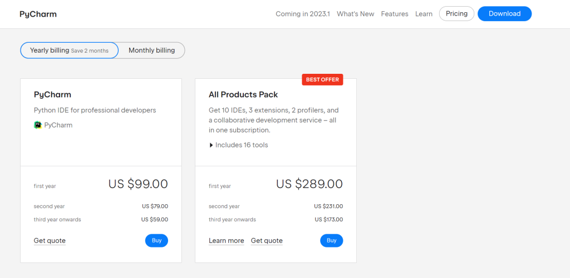The width and height of the screenshot is (570, 278).
Task: Click the red BEST OFFER badge
Action: coord(322,79)
